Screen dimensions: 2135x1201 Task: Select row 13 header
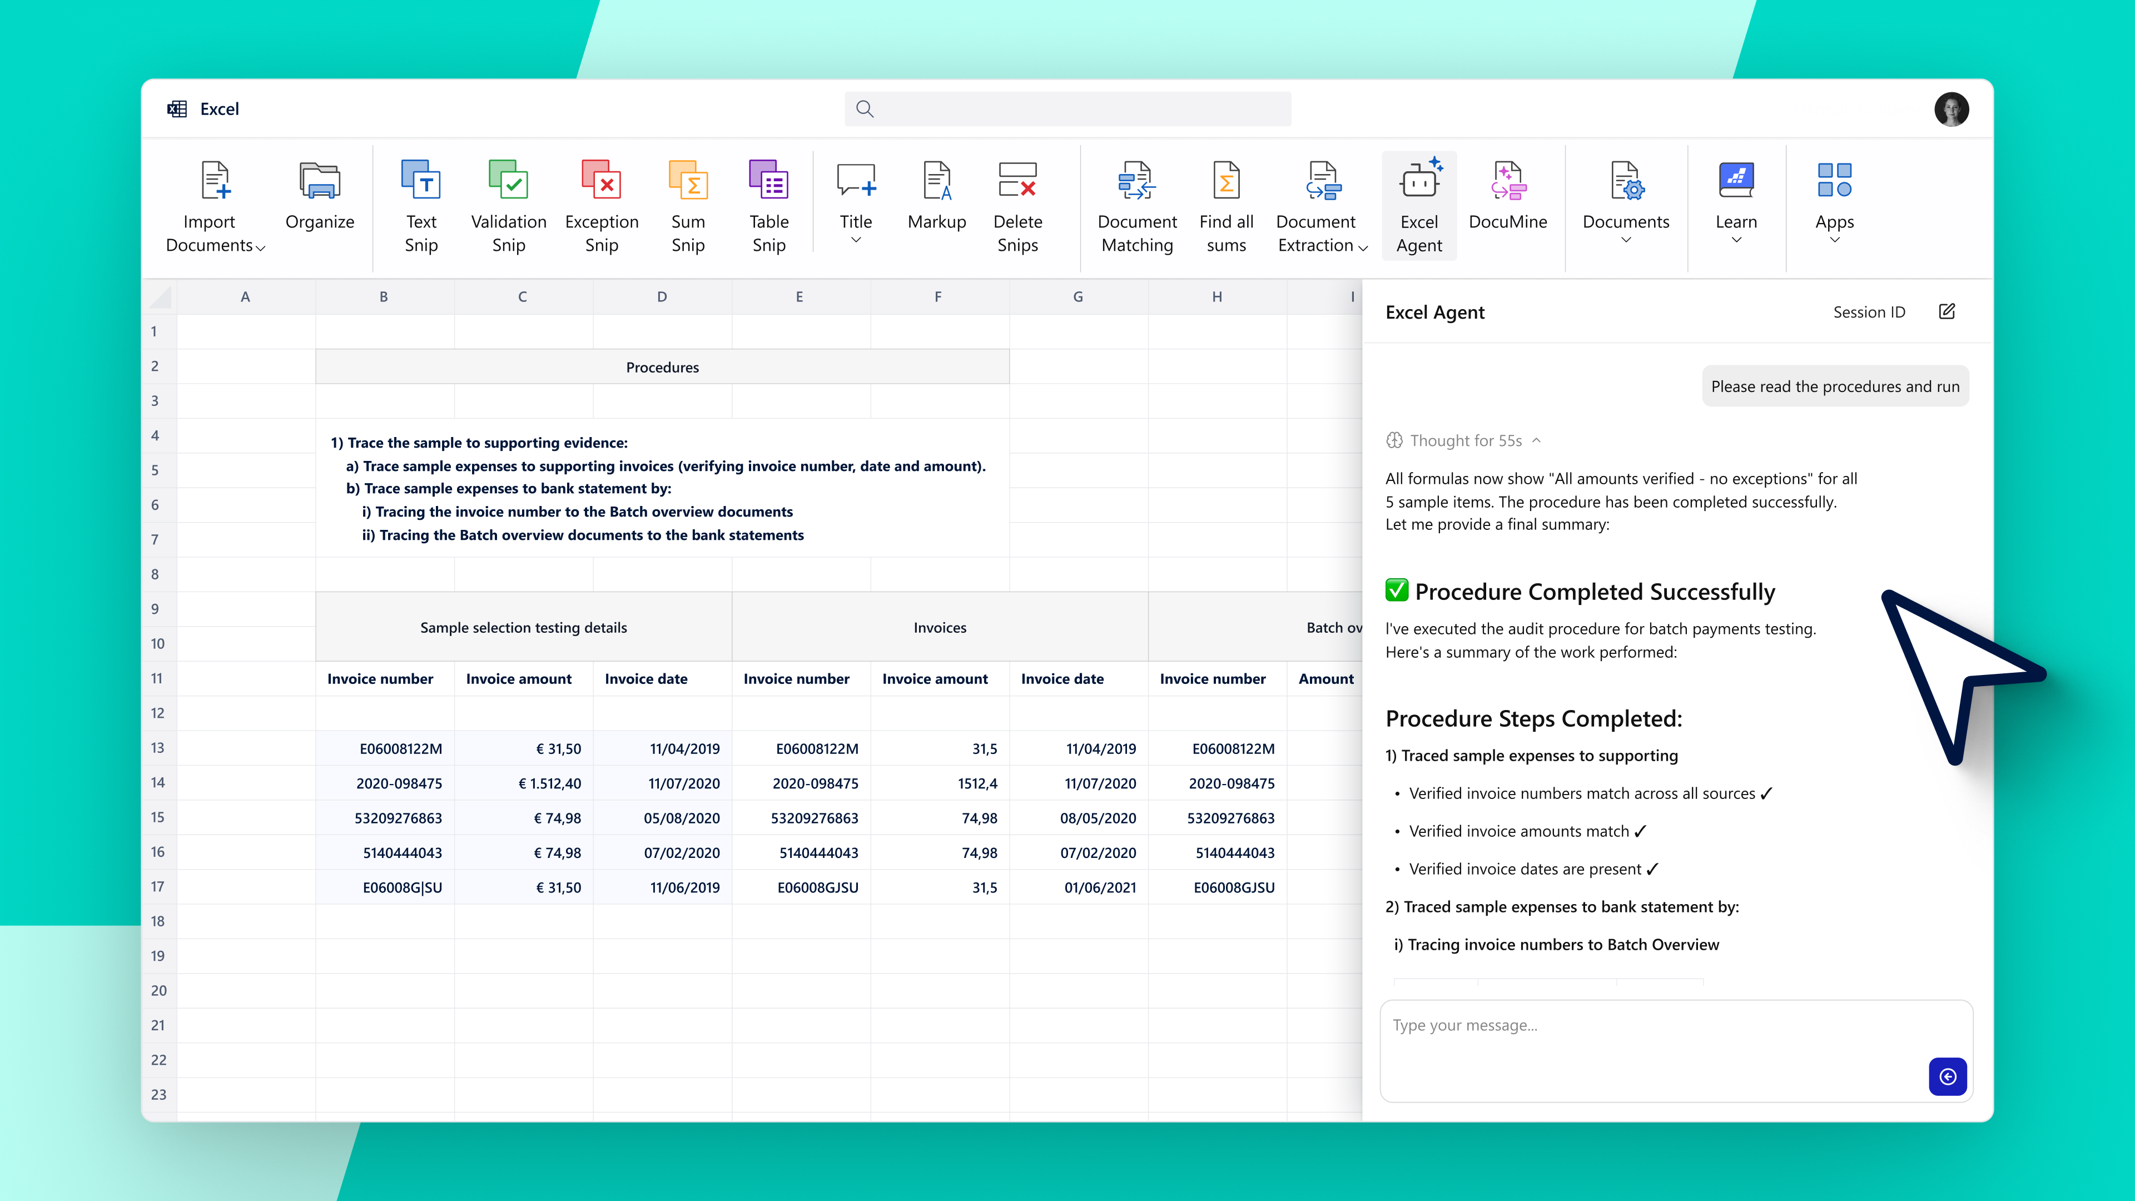(x=157, y=748)
